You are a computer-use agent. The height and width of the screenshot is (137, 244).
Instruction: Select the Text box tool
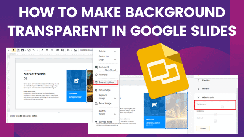tap(18, 50)
